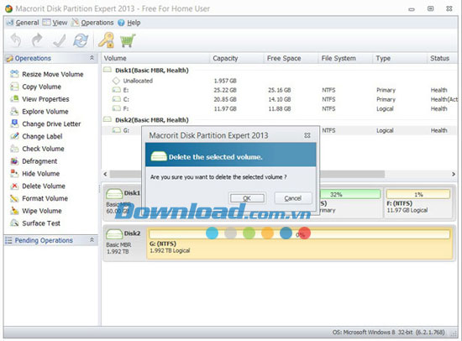Sort by the File System column header
462x341 pixels.
(345, 58)
